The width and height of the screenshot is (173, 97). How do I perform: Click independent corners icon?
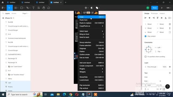click(x=170, y=32)
